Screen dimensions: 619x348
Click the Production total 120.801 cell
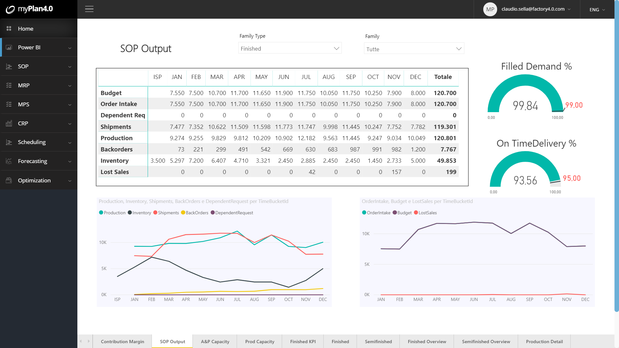pyautogui.click(x=445, y=138)
